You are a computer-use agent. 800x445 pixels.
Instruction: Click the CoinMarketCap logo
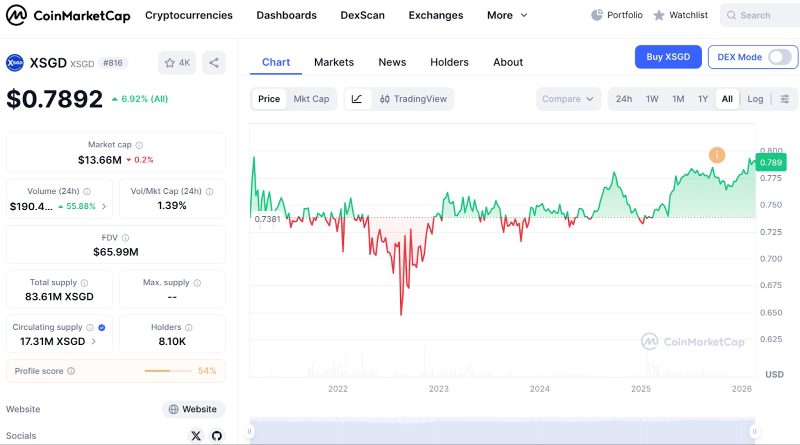tap(68, 15)
